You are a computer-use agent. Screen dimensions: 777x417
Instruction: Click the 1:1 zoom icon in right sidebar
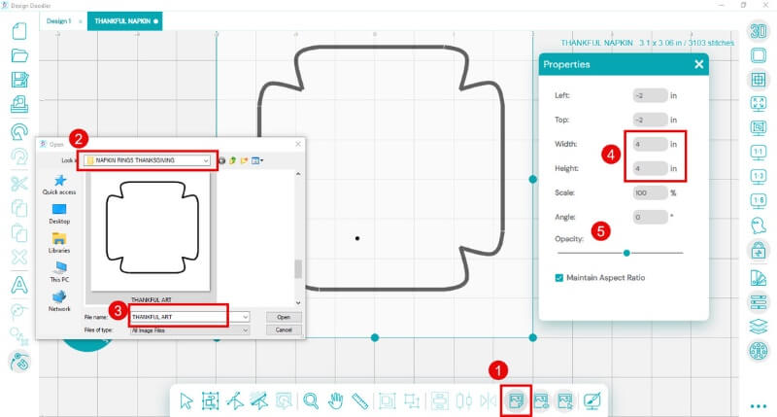[x=758, y=153]
